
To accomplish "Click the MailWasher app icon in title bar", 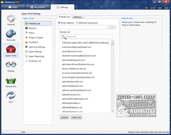I will [2, 2].
